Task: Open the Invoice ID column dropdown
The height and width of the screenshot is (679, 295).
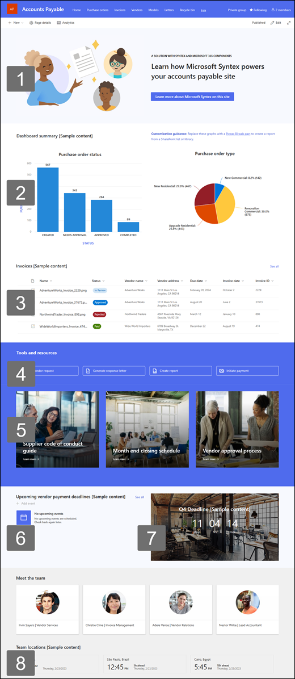Action: coord(272,280)
